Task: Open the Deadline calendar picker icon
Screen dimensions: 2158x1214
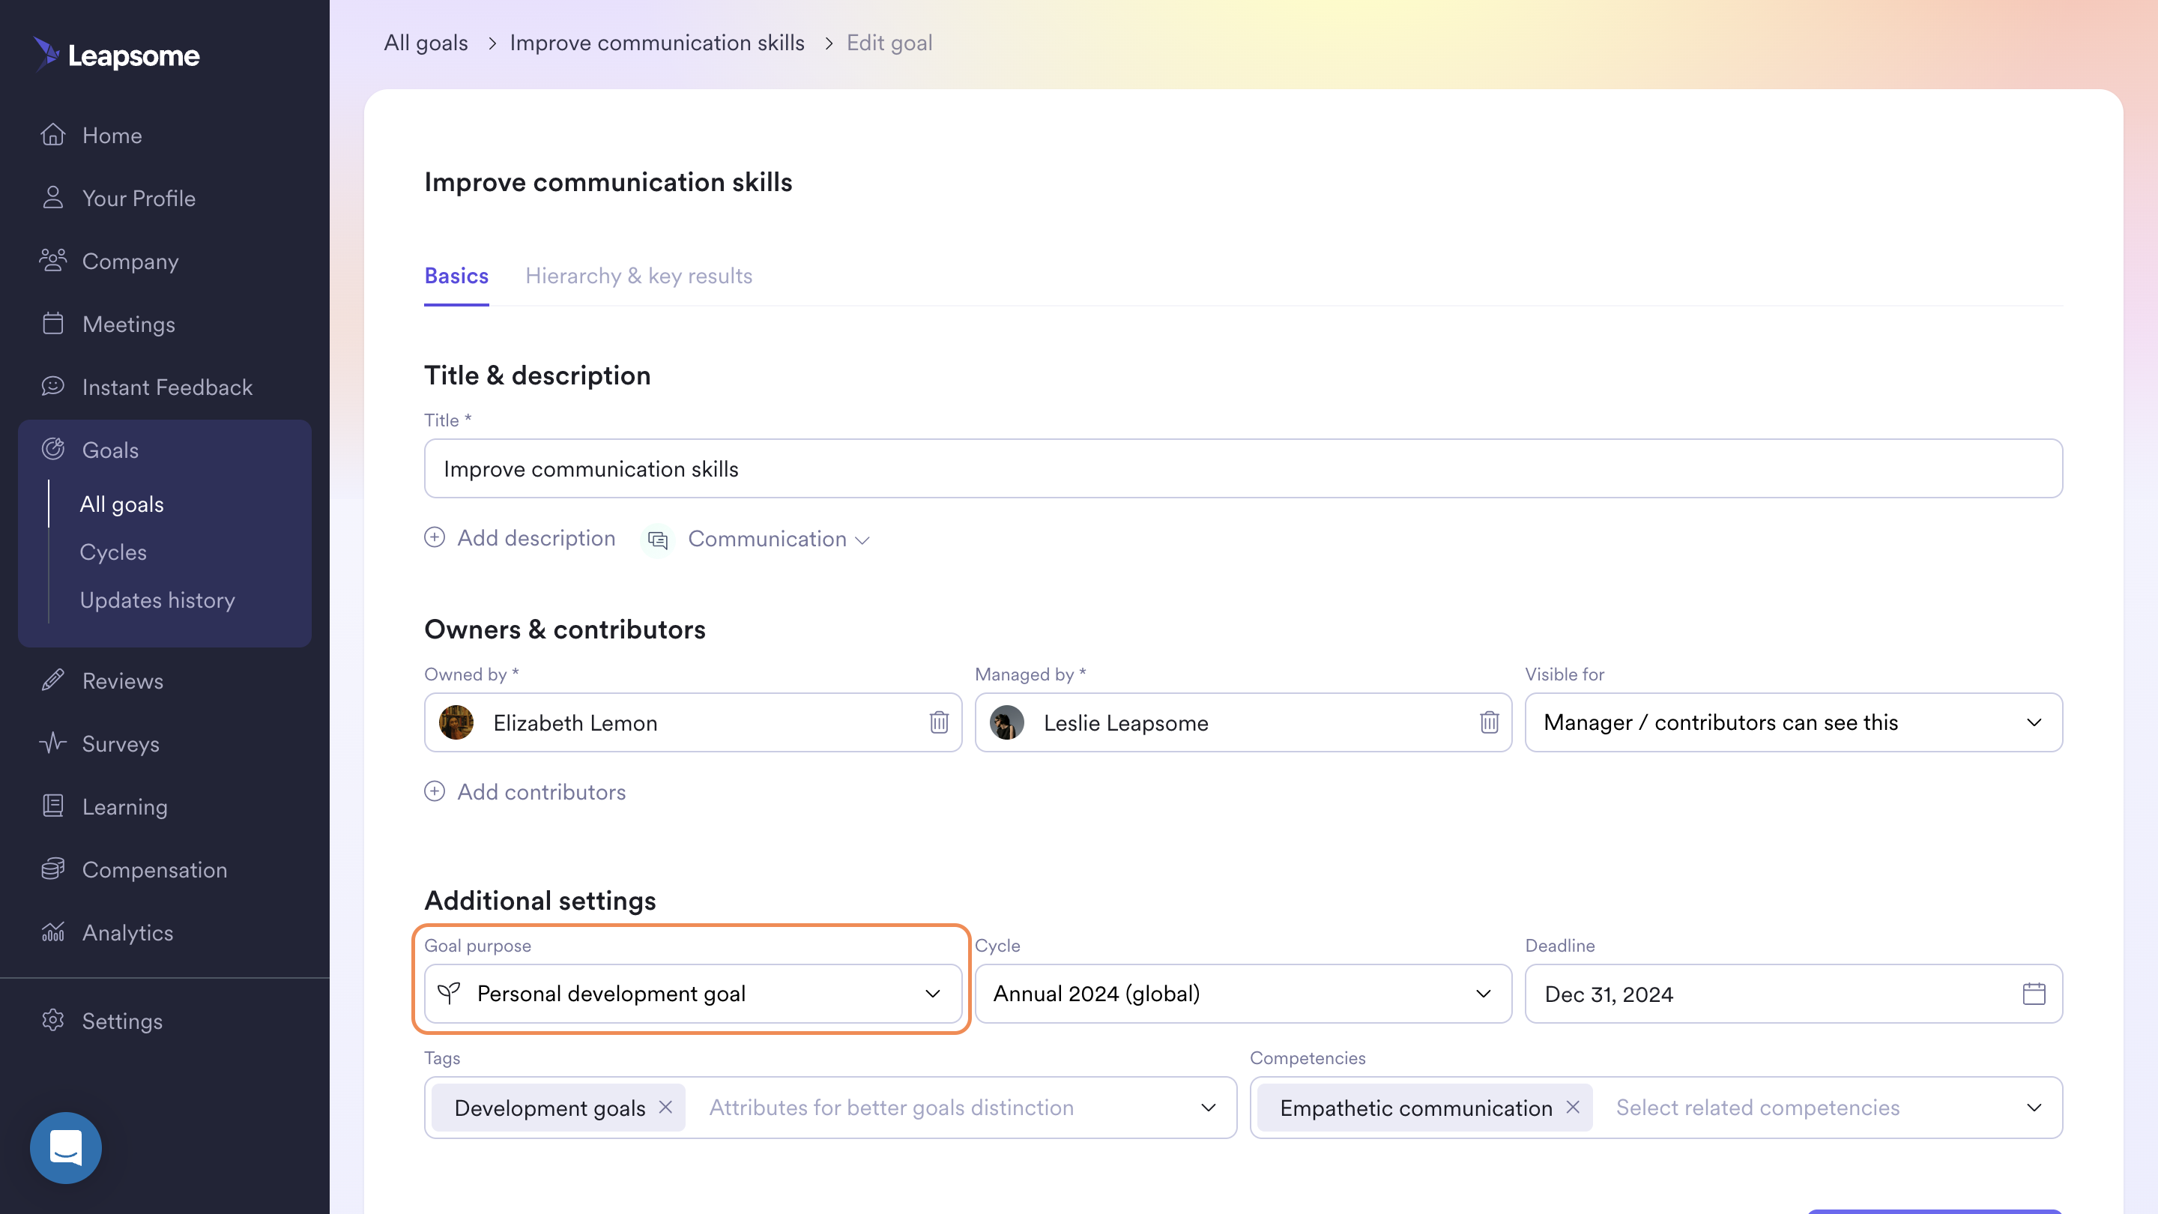Action: coord(2034,993)
